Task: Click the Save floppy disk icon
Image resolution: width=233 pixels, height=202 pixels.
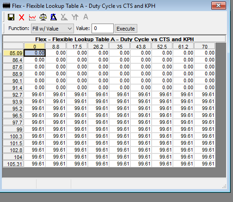Action: [11, 17]
